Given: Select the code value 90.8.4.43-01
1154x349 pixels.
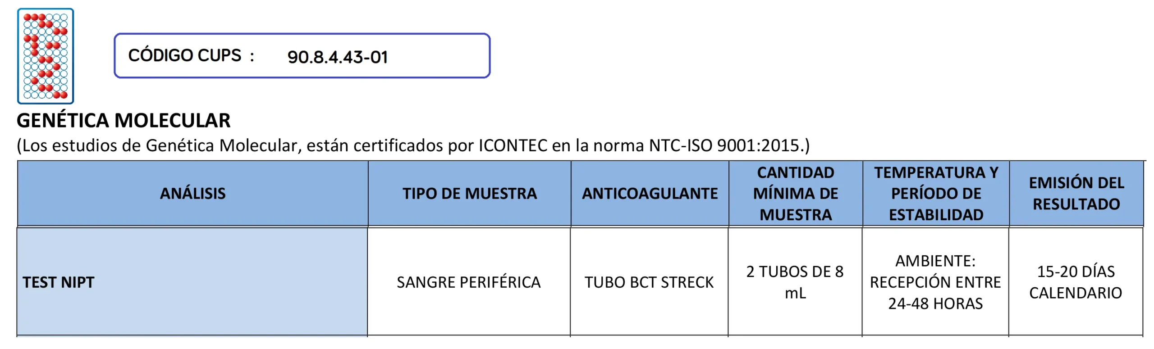Looking at the screenshot, I should tap(337, 57).
